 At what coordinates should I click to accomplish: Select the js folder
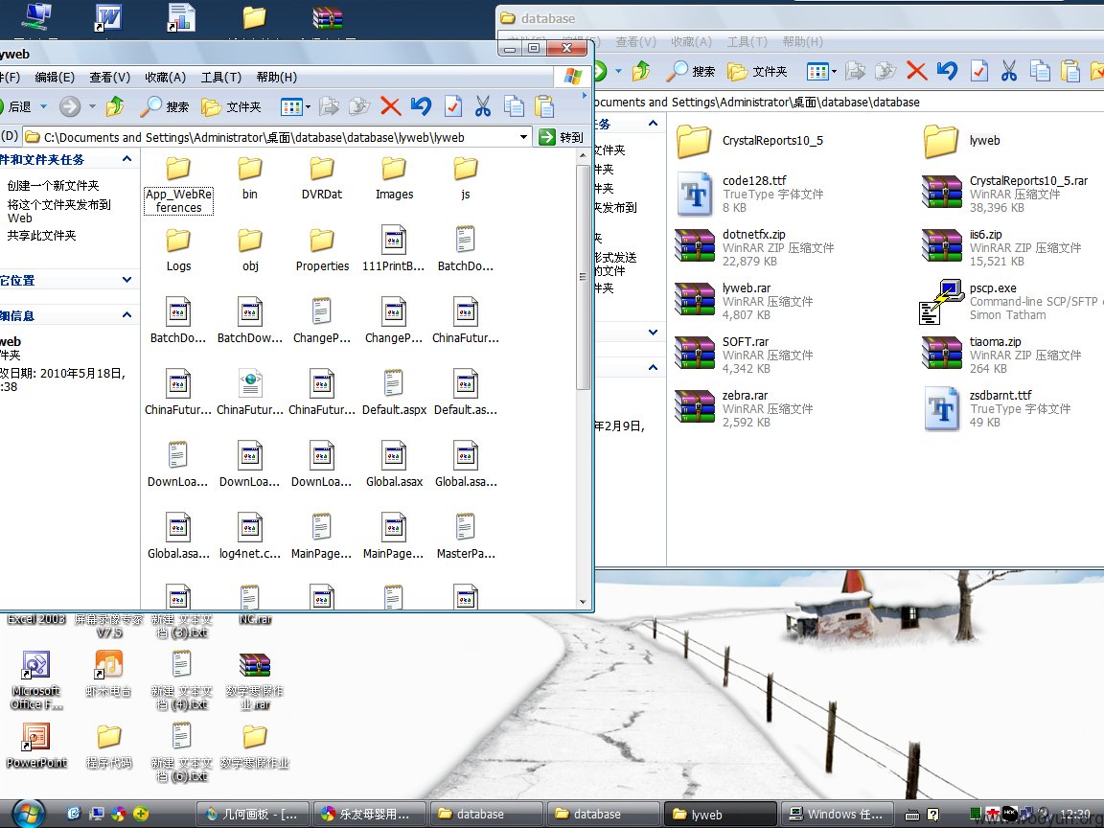[466, 178]
